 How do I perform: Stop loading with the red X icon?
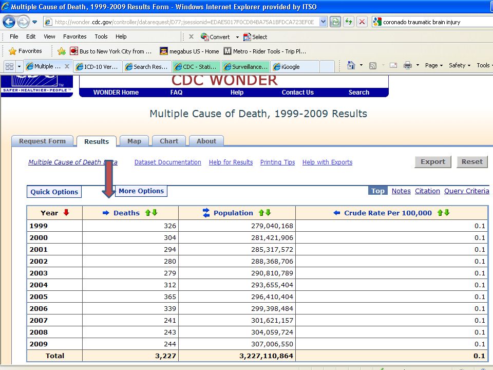(x=362, y=22)
